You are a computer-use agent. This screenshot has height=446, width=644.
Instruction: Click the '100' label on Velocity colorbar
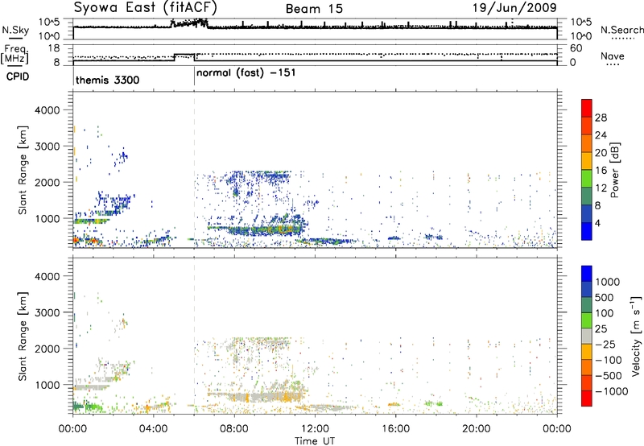tap(605, 313)
